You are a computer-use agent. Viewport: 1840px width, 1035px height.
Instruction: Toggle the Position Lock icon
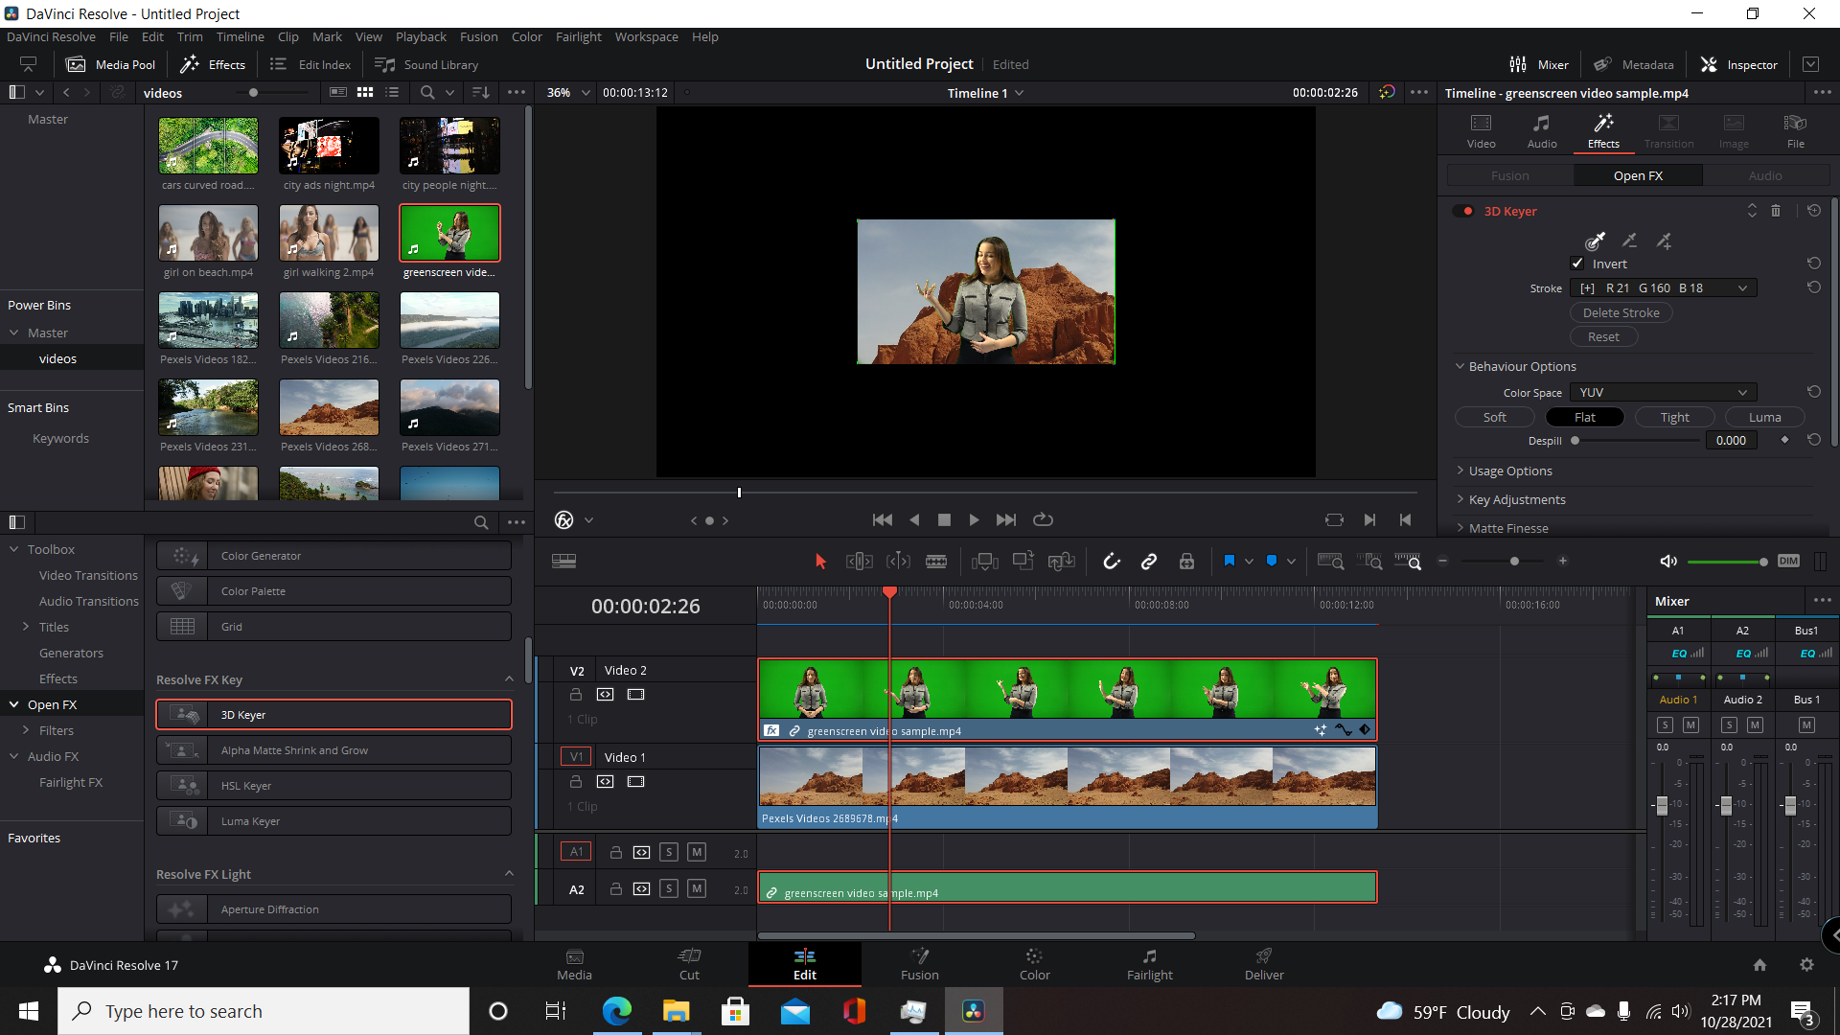point(1186,562)
